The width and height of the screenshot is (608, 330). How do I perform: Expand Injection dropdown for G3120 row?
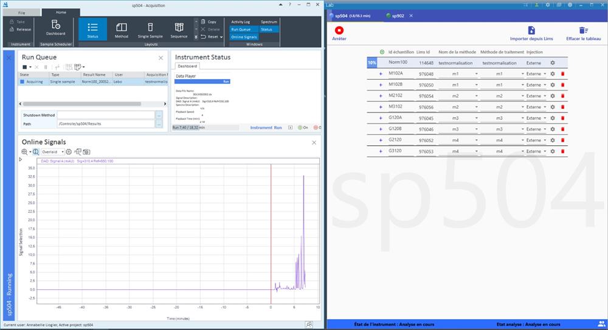coord(544,151)
